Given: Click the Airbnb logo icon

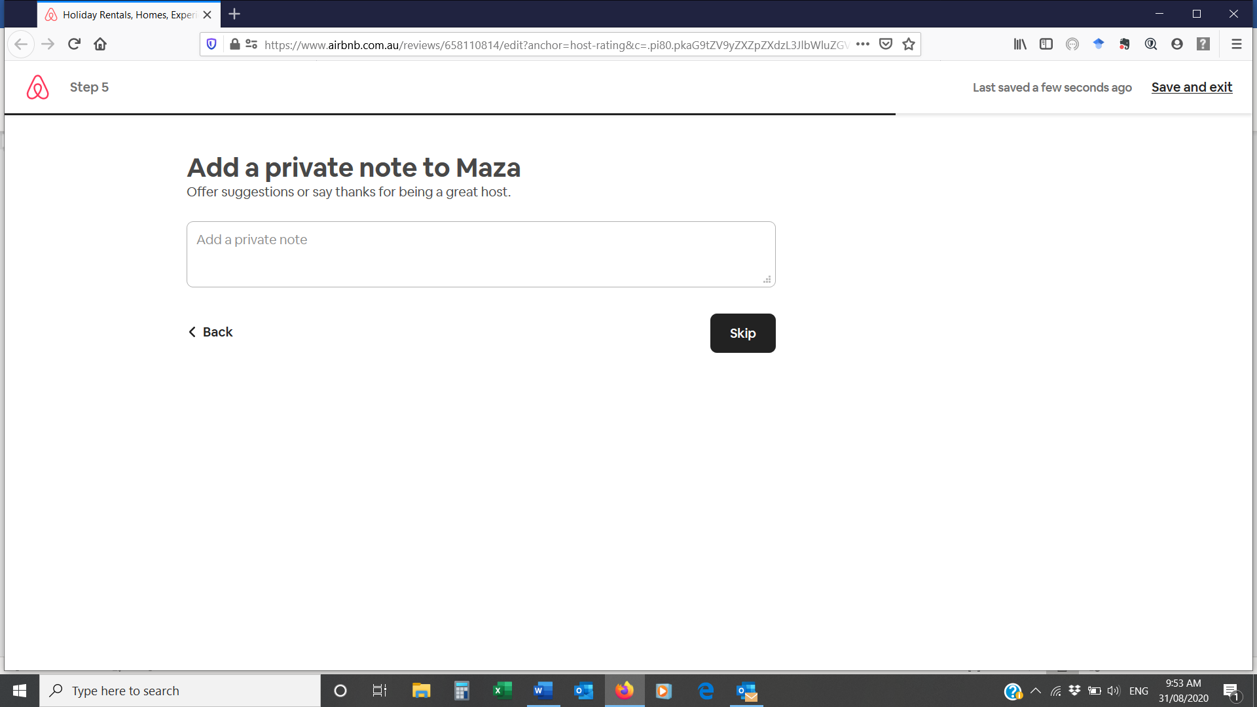Looking at the screenshot, I should pos(38,87).
